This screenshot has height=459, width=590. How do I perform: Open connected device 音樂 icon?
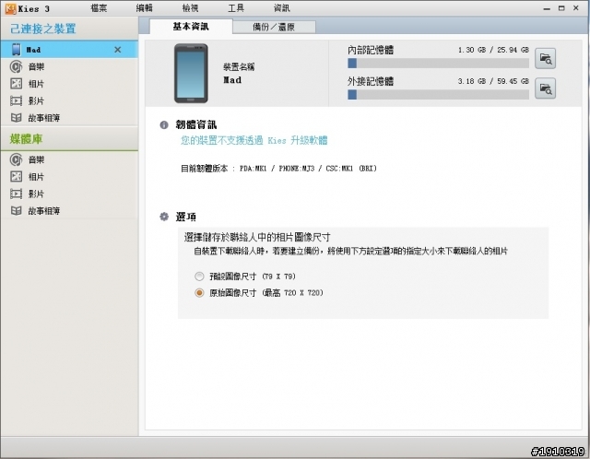pyautogui.click(x=16, y=66)
